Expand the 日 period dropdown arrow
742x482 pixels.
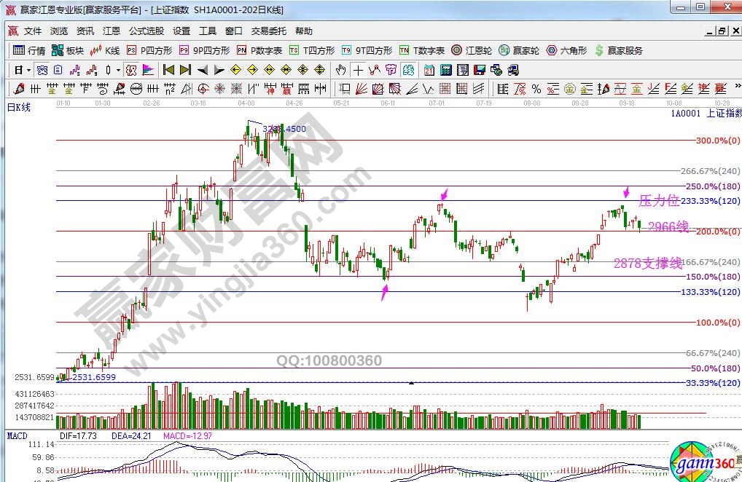28,71
